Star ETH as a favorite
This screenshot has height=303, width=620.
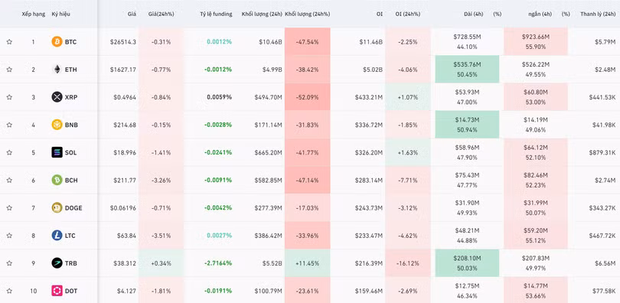[x=9, y=70]
